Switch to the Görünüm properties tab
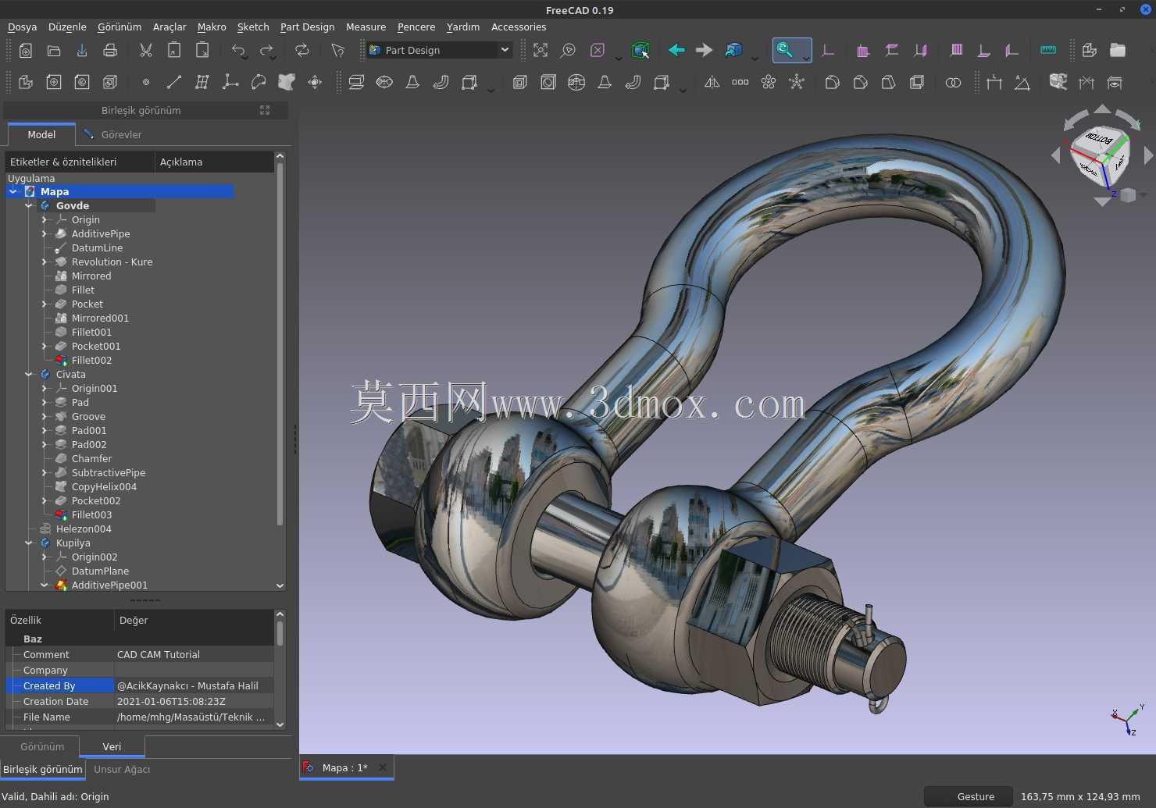Image resolution: width=1156 pixels, height=808 pixels. click(x=42, y=747)
